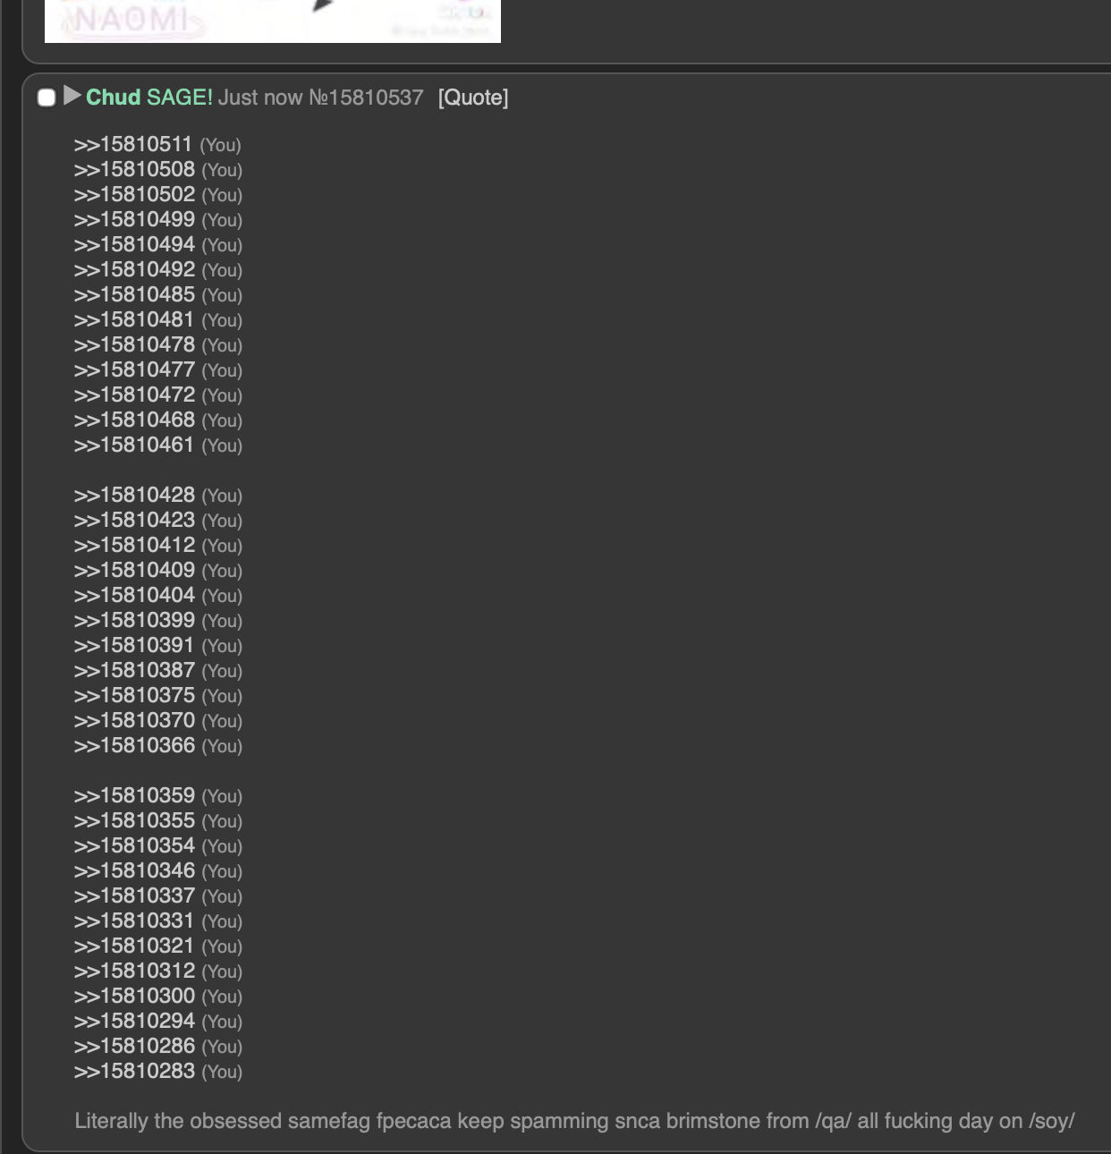Follow the >>15810511 reply link

[x=133, y=145]
